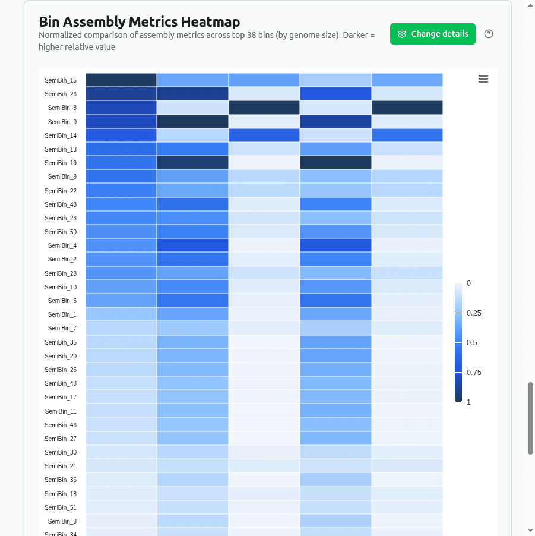
Task: Open the chart export hamburger menu
Action: [483, 78]
